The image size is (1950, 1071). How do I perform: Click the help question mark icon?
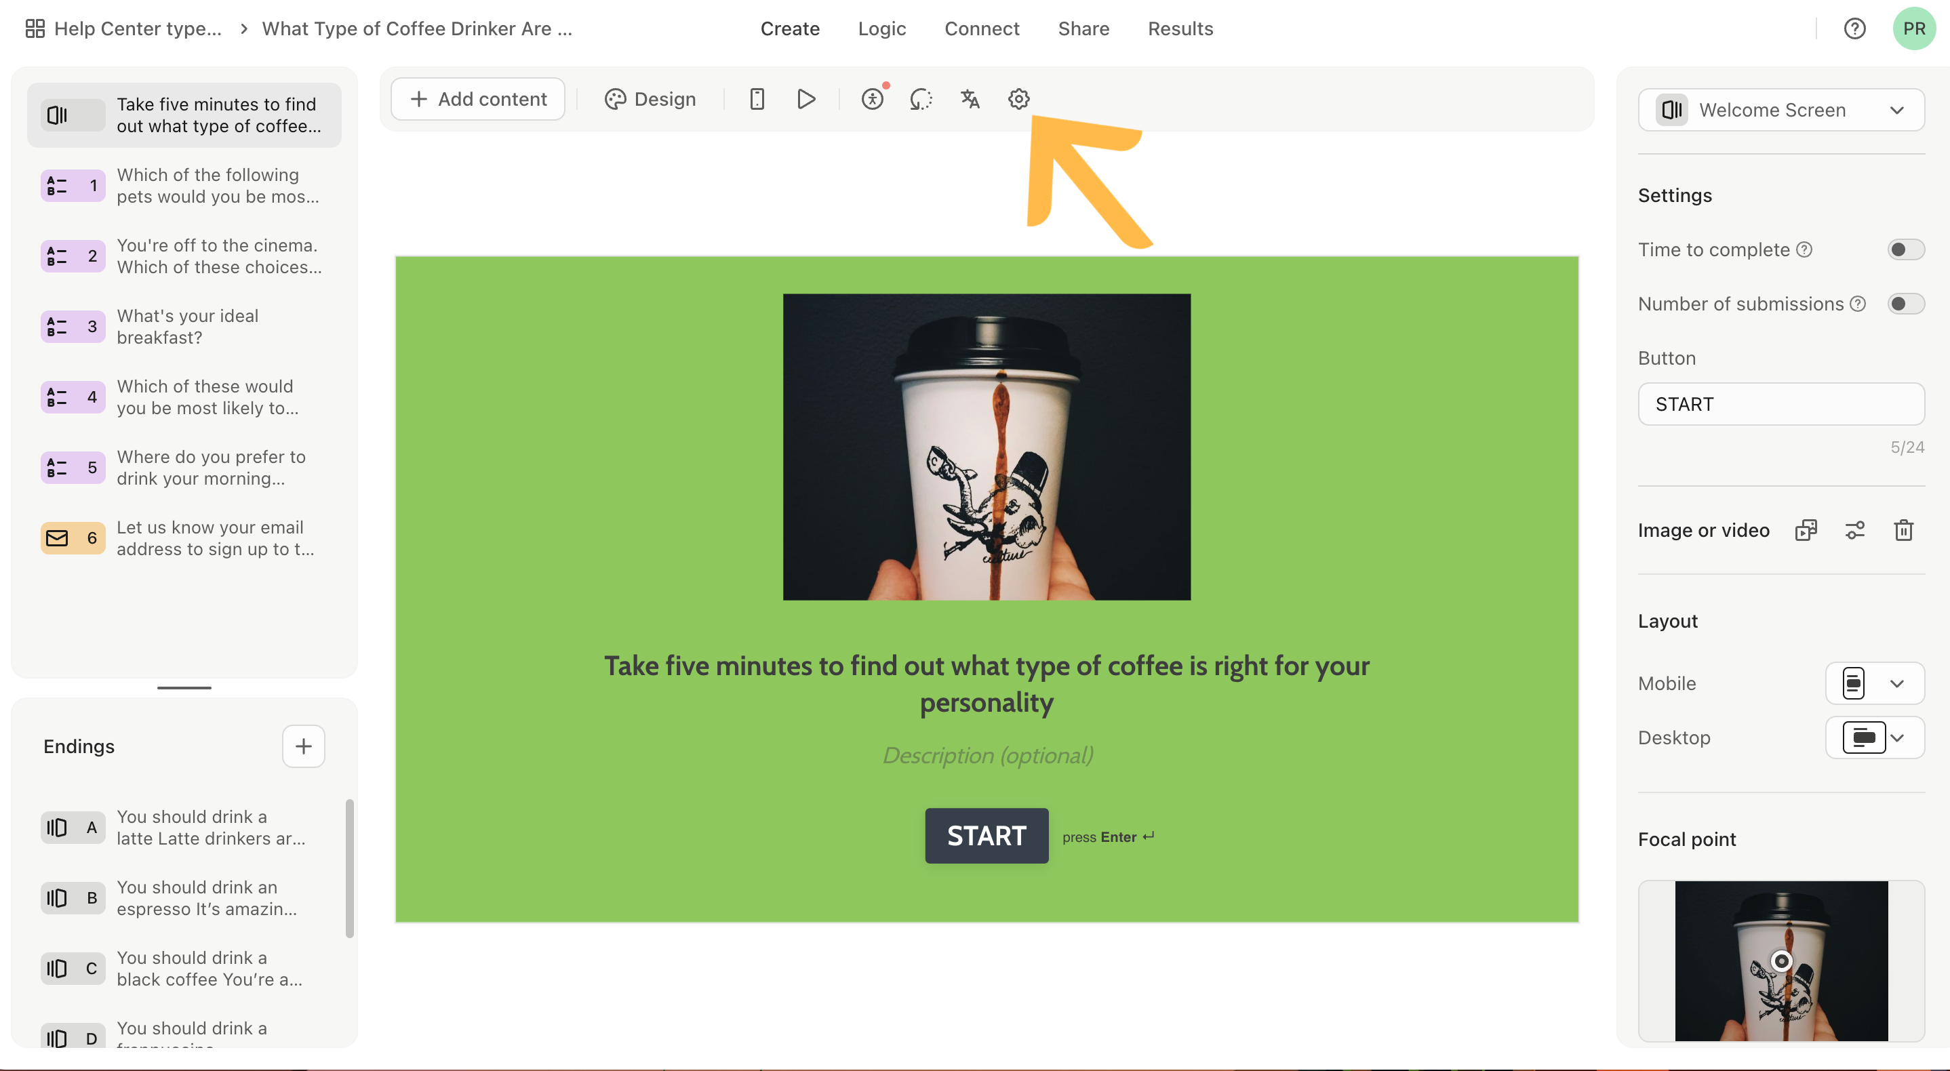click(1854, 28)
